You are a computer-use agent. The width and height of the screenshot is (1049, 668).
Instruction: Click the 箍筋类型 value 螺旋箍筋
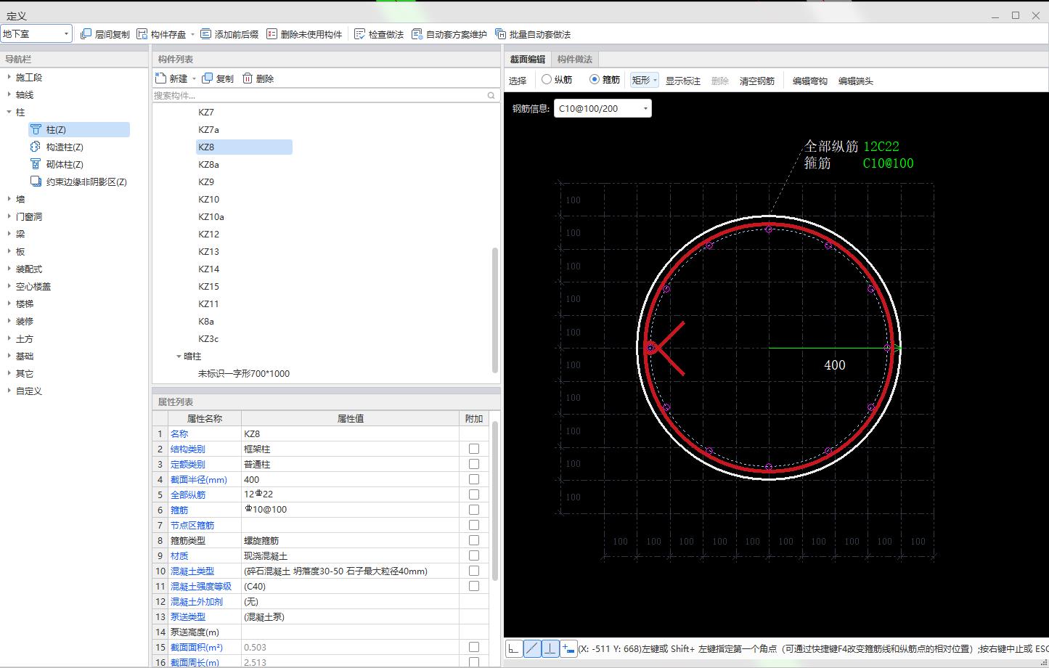pyautogui.click(x=350, y=540)
